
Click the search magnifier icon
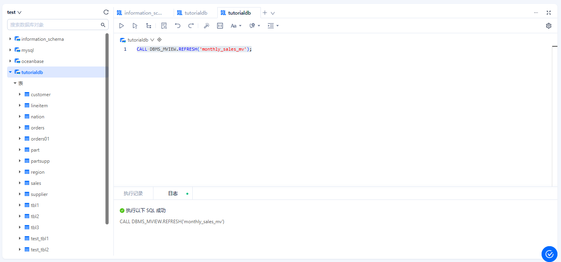tap(103, 25)
